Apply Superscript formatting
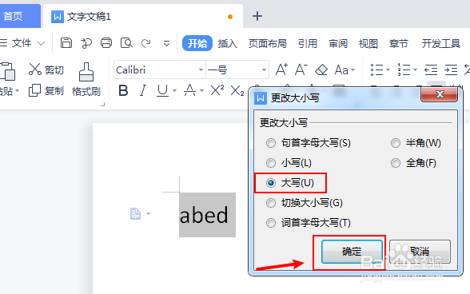Viewport: 470px width, 294px height. (217, 90)
